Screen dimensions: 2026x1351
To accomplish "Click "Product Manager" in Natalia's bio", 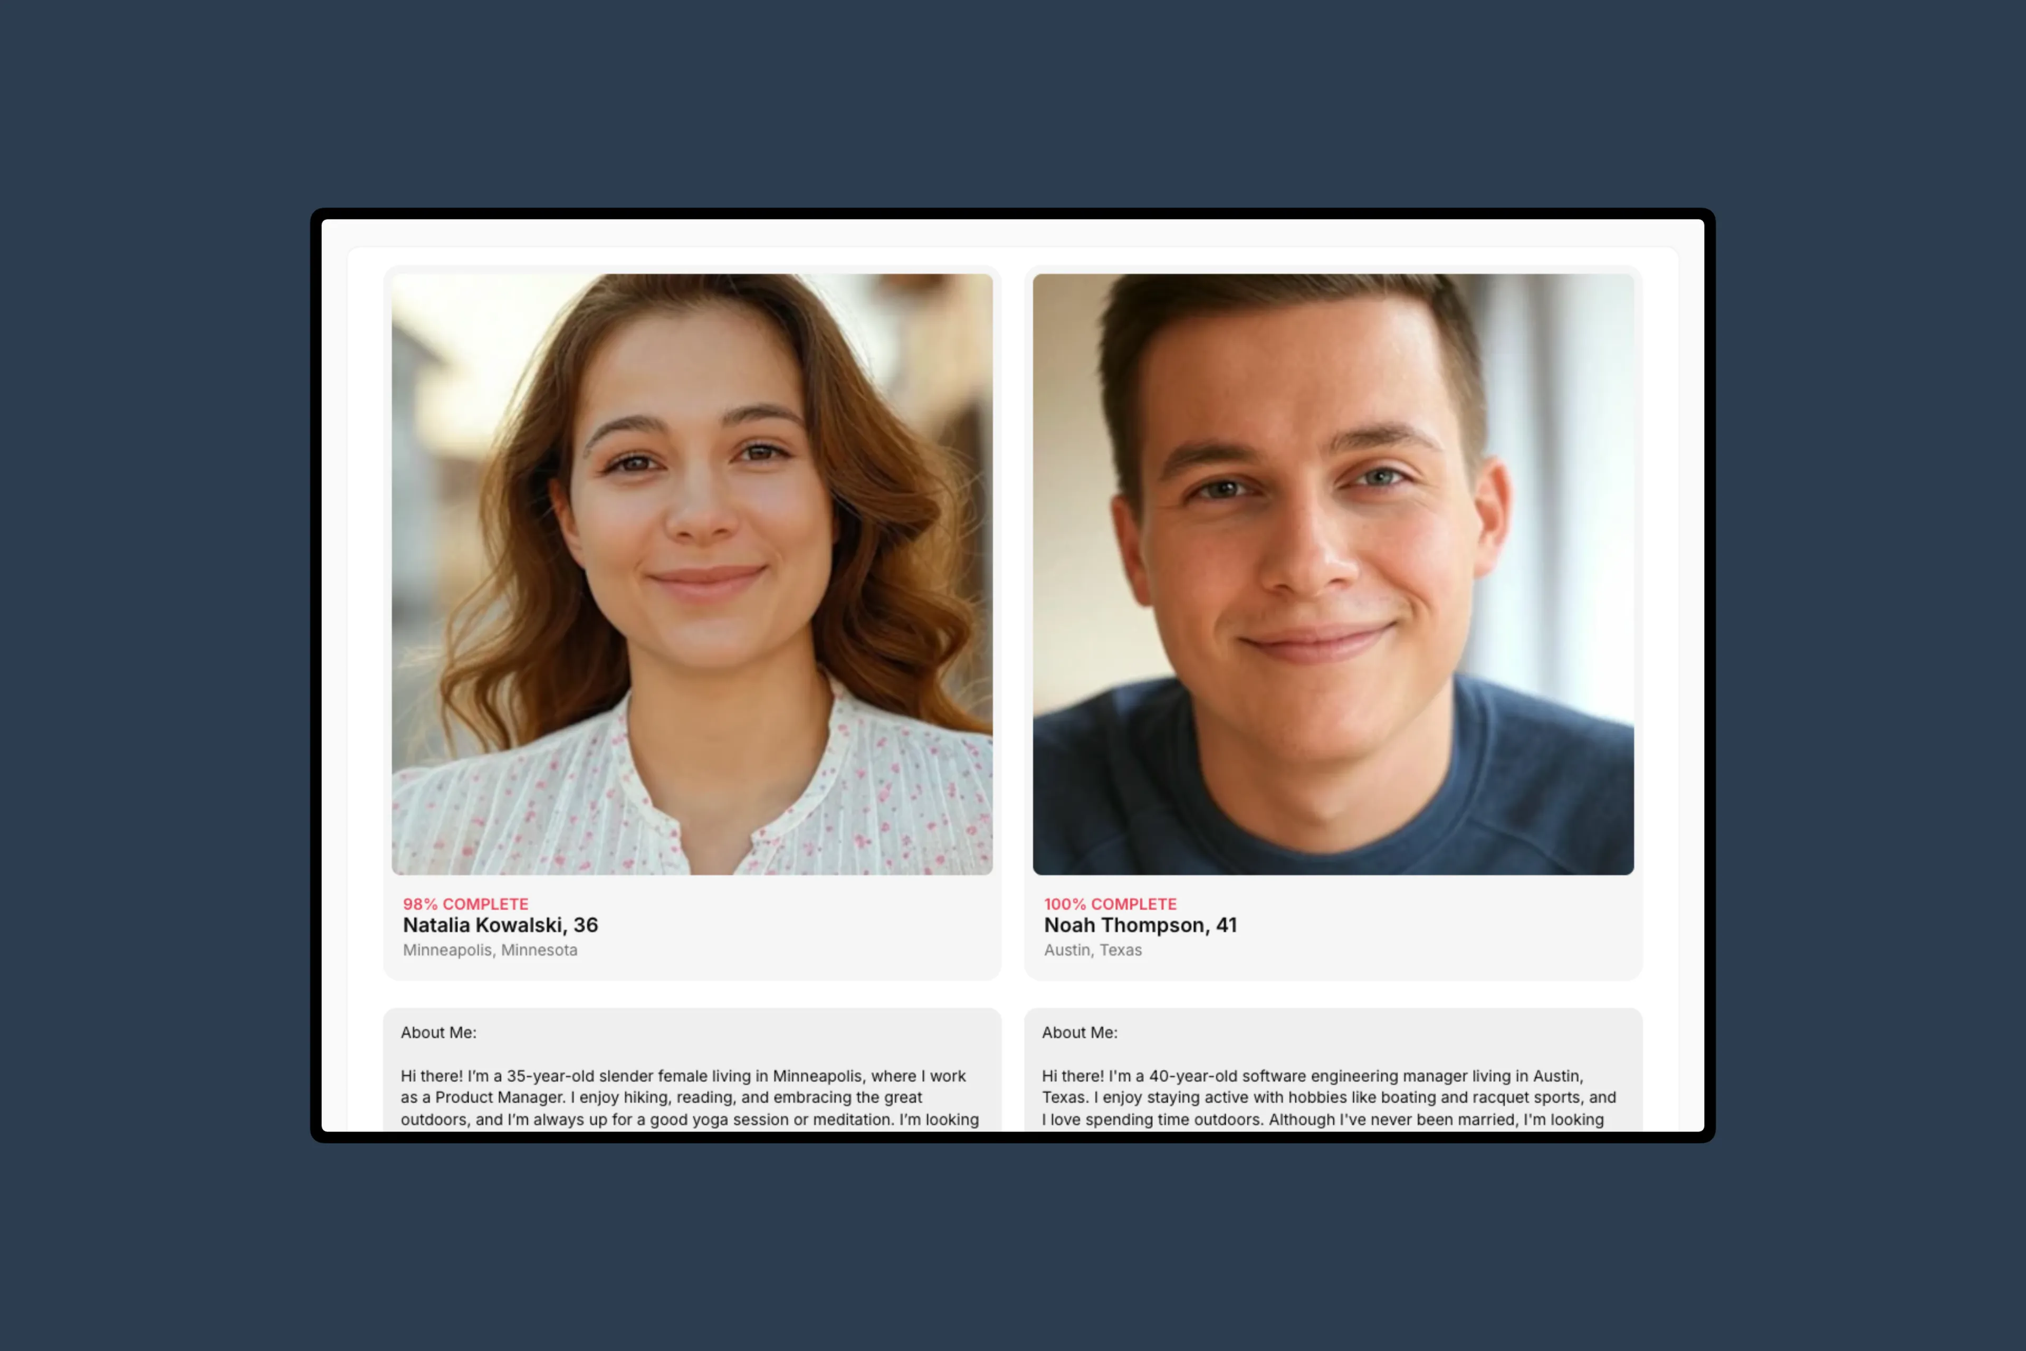I will click(x=500, y=1098).
